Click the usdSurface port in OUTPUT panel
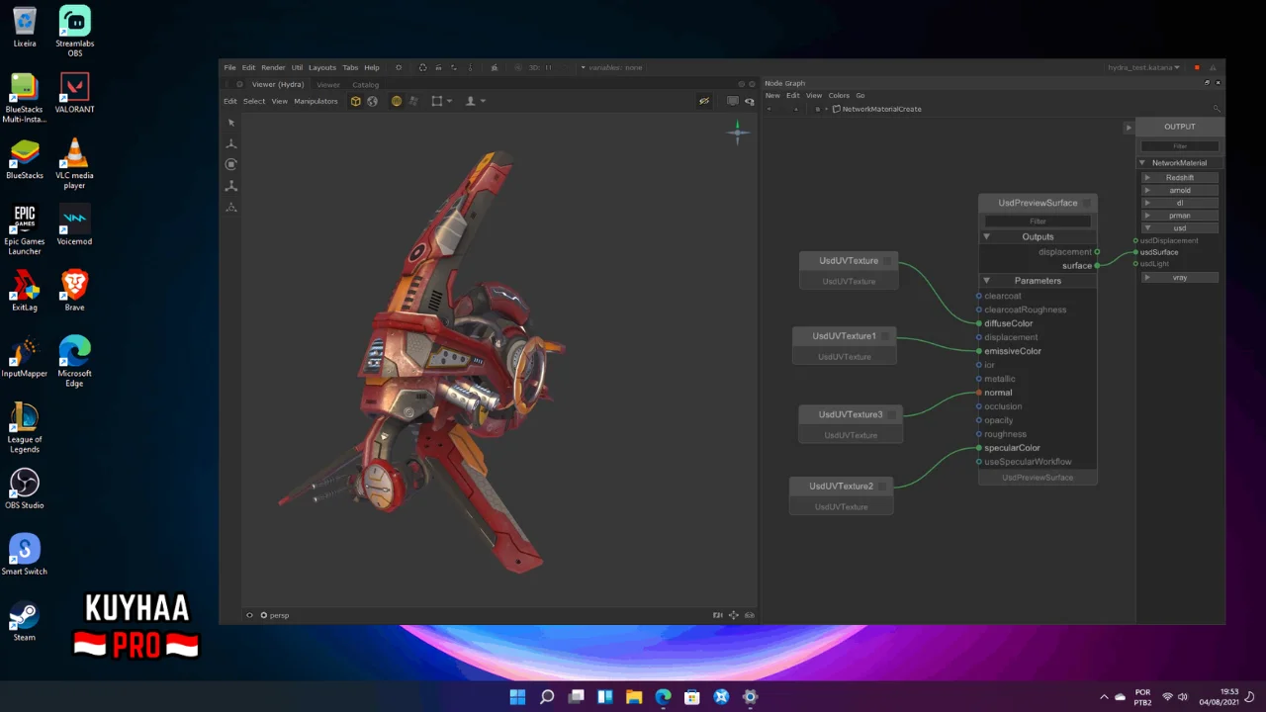 1135,252
